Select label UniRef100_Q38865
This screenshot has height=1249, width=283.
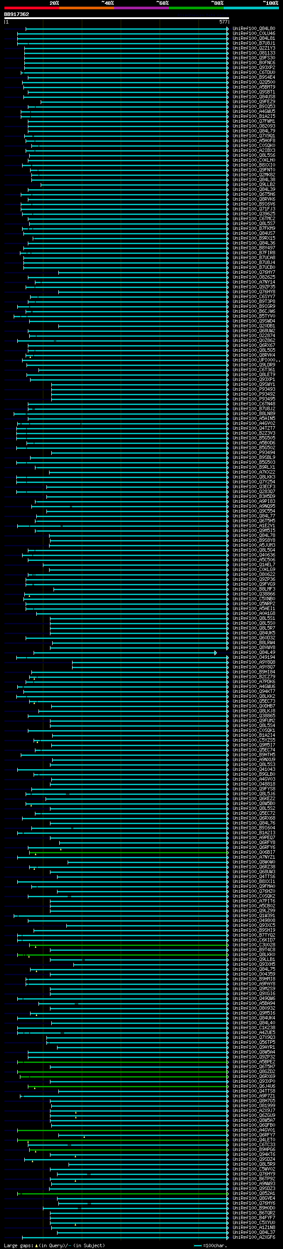(254, 716)
